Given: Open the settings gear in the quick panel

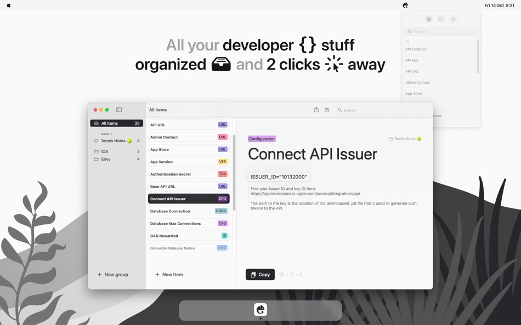Looking at the screenshot, I should [453, 19].
